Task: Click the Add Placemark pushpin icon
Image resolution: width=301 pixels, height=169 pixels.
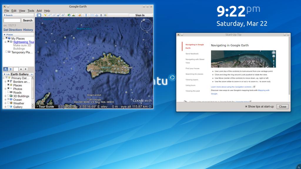Action: click(45, 15)
